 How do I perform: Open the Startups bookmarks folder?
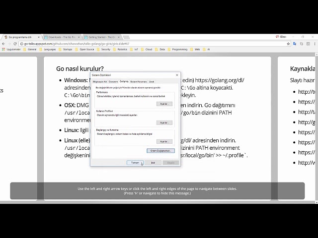tap(65, 50)
